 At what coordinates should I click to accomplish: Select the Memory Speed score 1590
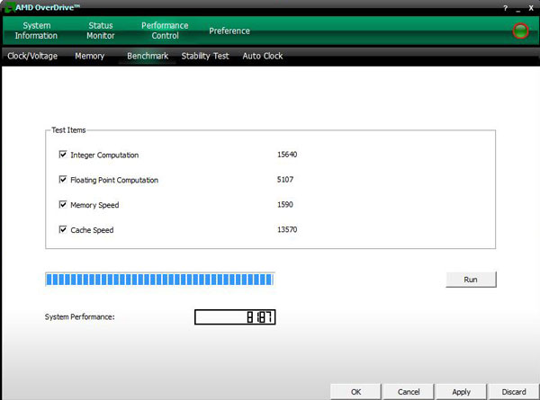[x=285, y=205]
